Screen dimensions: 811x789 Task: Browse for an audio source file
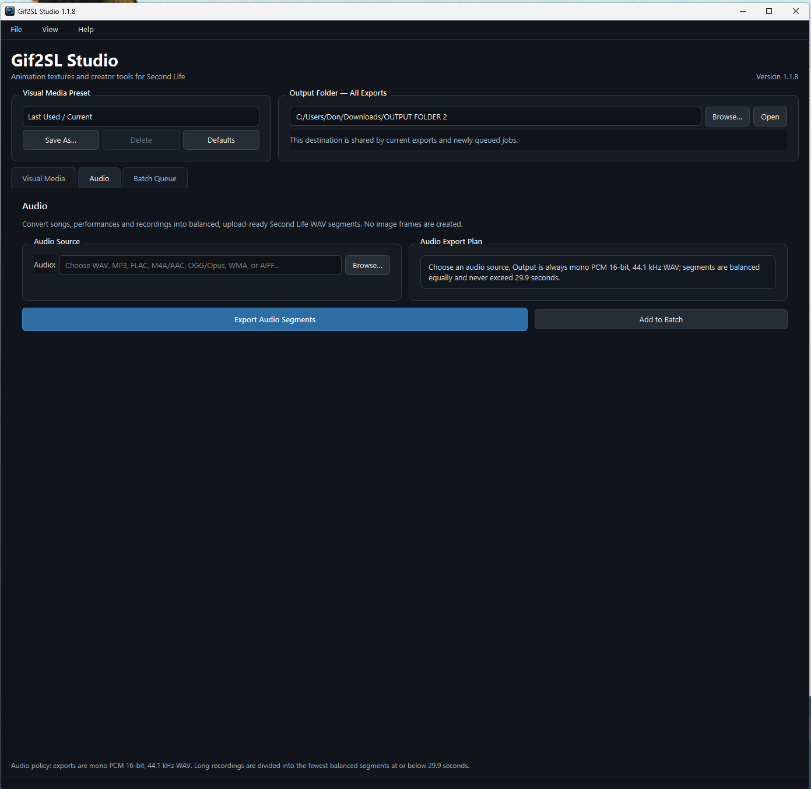point(367,265)
